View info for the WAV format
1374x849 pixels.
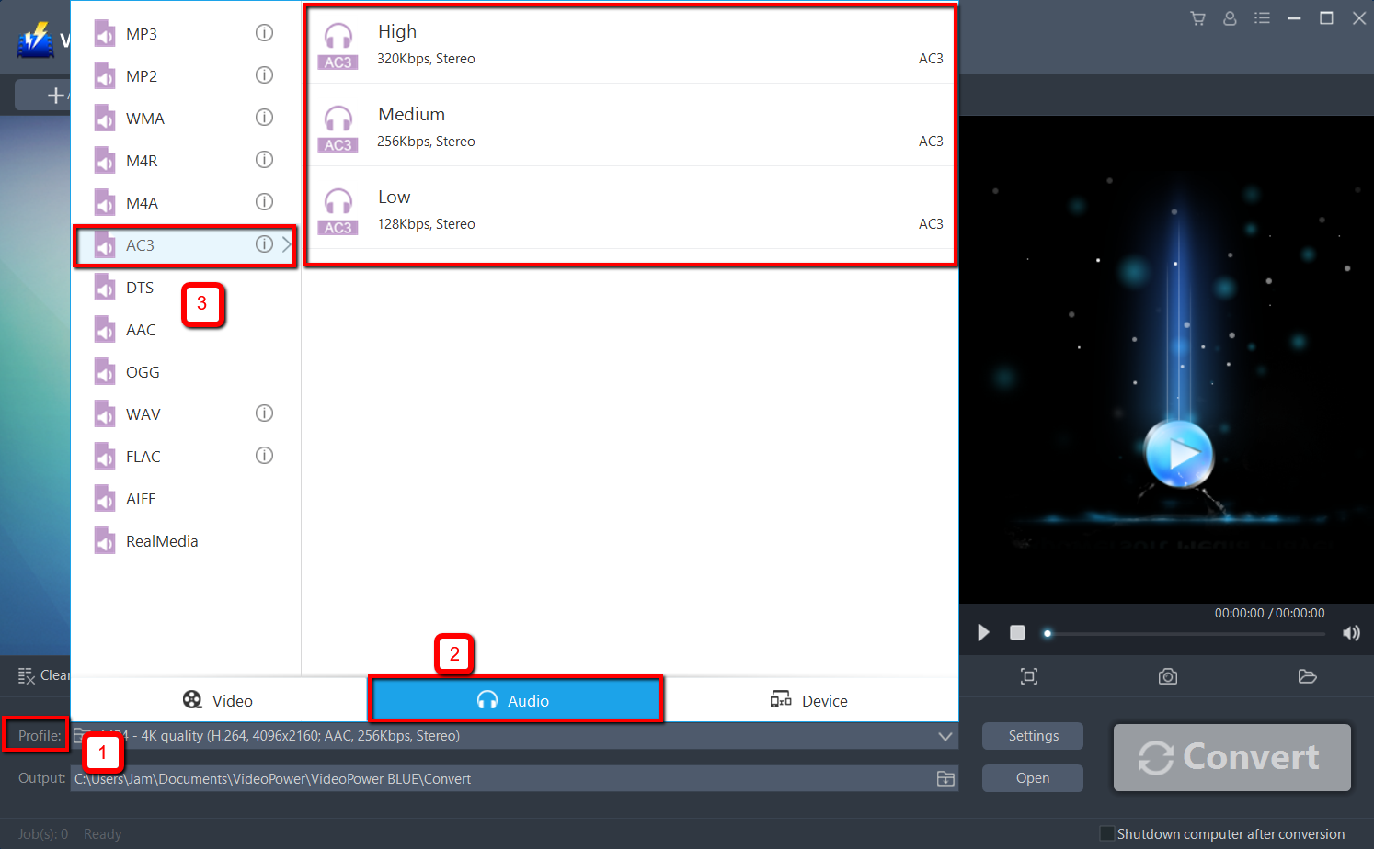pos(264,413)
